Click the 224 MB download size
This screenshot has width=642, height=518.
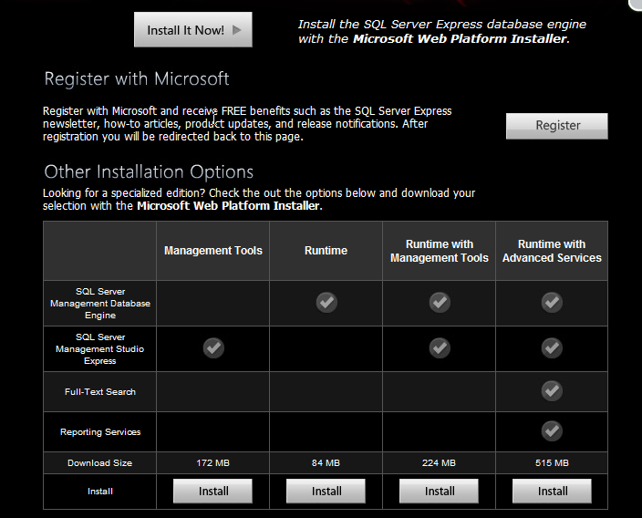pyautogui.click(x=439, y=463)
